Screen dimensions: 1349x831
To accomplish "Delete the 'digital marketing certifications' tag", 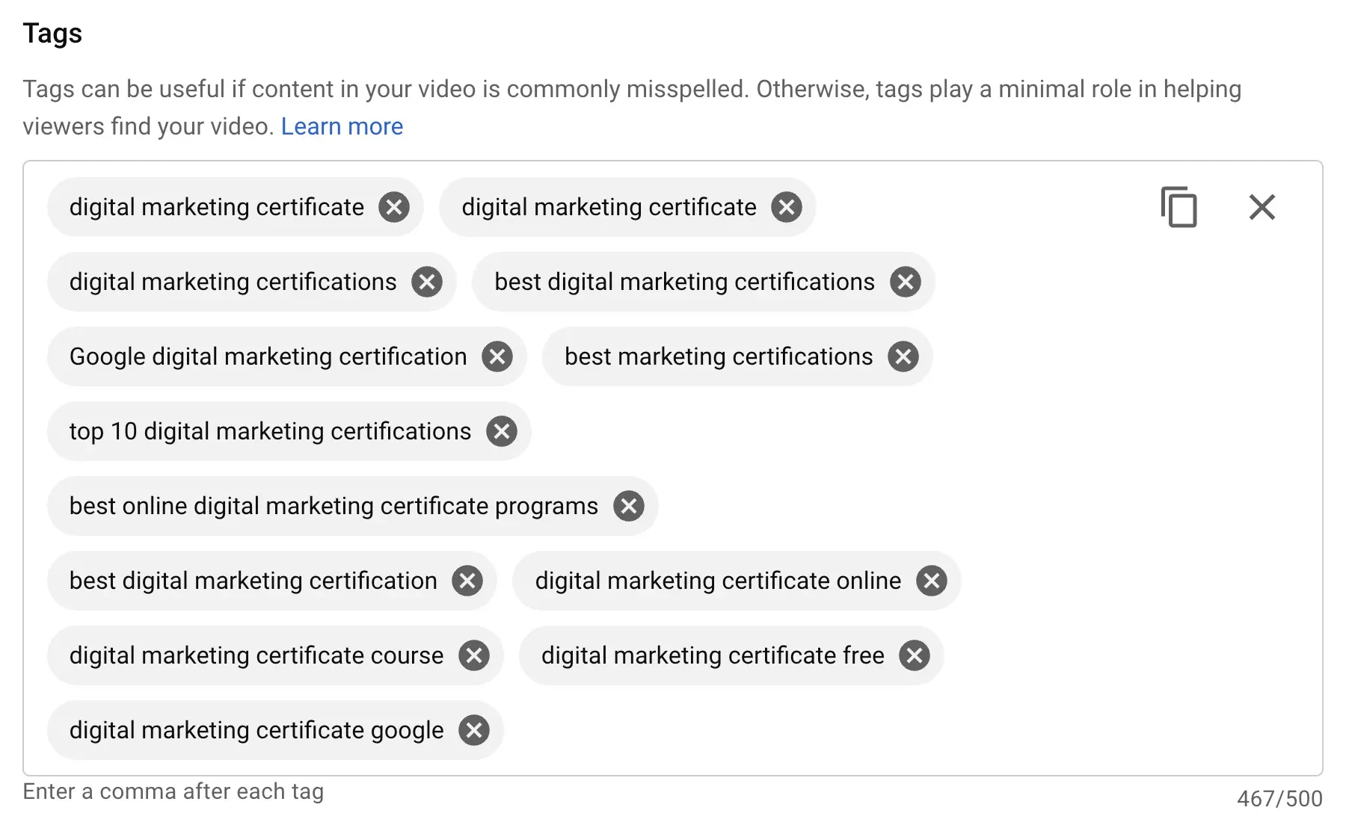I will pos(427,282).
